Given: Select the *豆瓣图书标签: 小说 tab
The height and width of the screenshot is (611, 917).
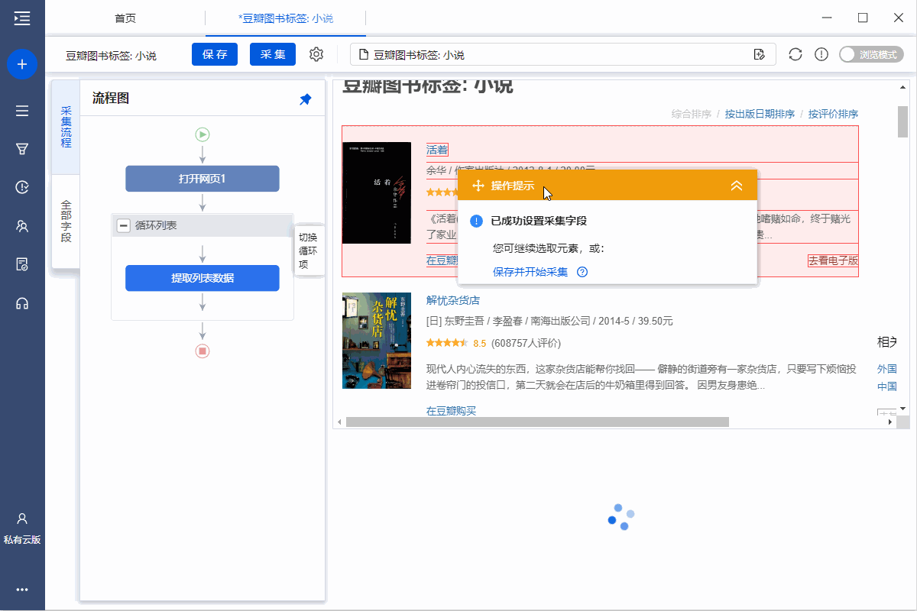Looking at the screenshot, I should pyautogui.click(x=286, y=18).
